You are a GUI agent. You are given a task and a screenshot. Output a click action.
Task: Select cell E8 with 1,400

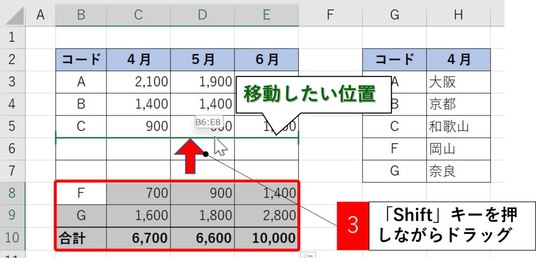(266, 193)
